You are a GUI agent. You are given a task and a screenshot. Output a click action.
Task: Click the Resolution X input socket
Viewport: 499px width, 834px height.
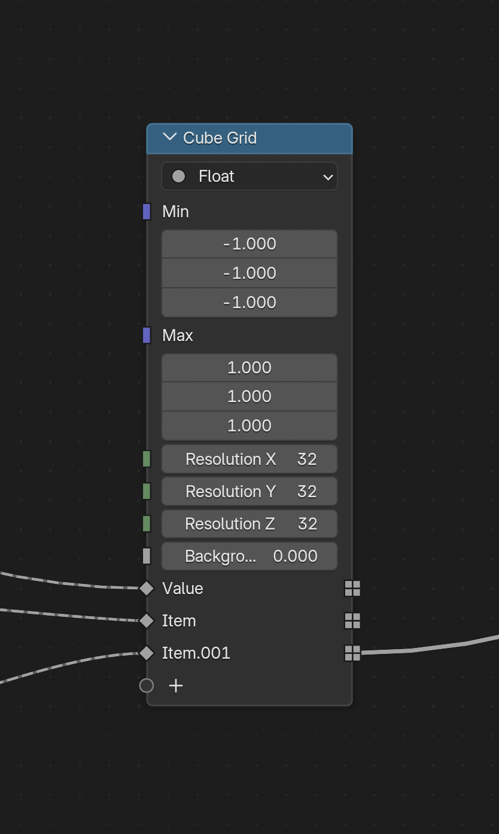147,459
